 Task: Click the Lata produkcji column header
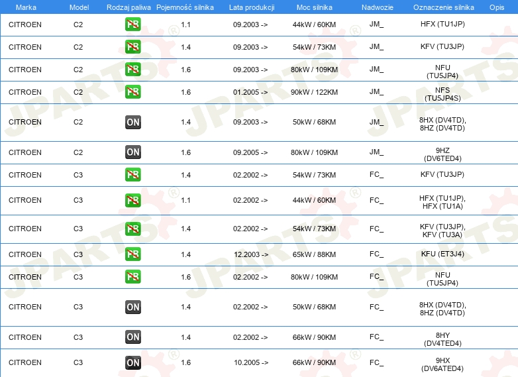(x=252, y=7)
